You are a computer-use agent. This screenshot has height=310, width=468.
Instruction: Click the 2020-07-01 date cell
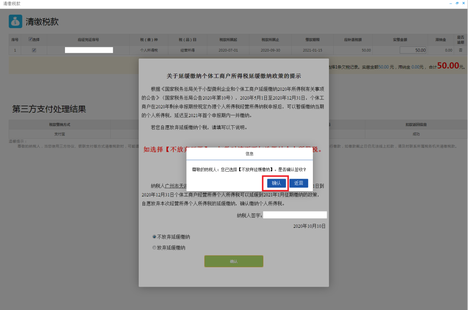click(x=228, y=50)
